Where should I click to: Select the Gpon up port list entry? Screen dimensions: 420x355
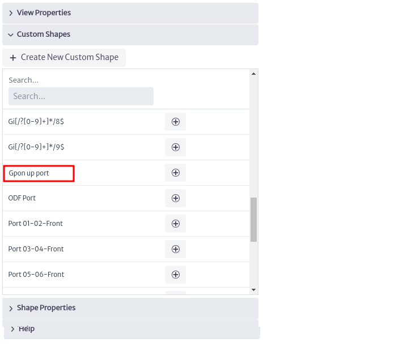[29, 173]
